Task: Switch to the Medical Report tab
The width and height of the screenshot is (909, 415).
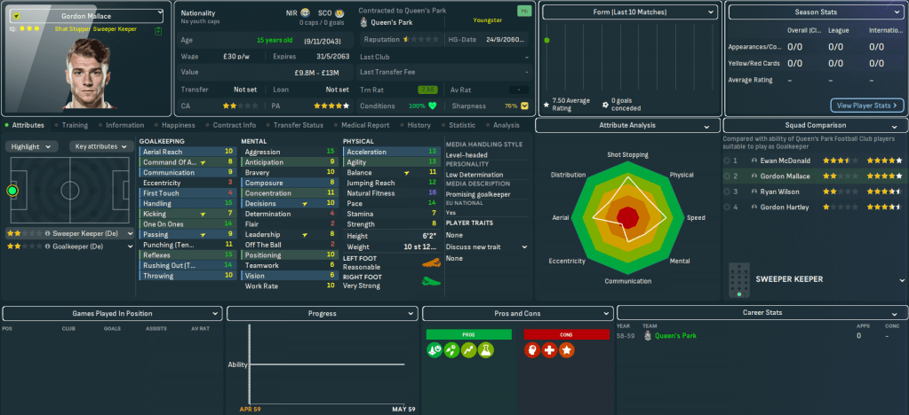Action: [x=365, y=125]
